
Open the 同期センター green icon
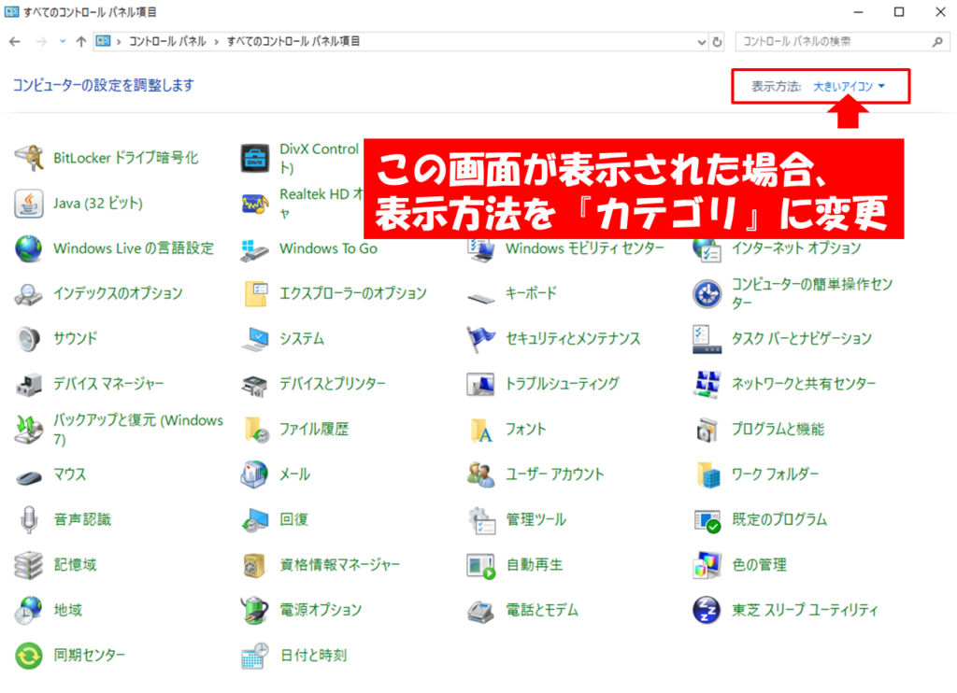coord(29,656)
